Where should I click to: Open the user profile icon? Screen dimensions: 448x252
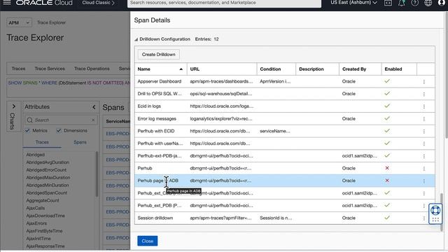click(x=442, y=3)
